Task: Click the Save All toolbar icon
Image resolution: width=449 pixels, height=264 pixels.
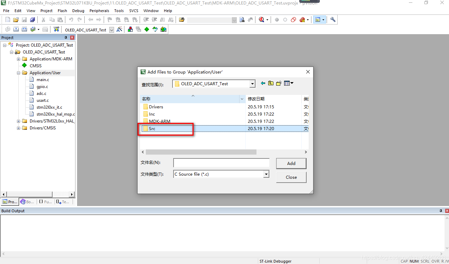Action: (x=32, y=20)
